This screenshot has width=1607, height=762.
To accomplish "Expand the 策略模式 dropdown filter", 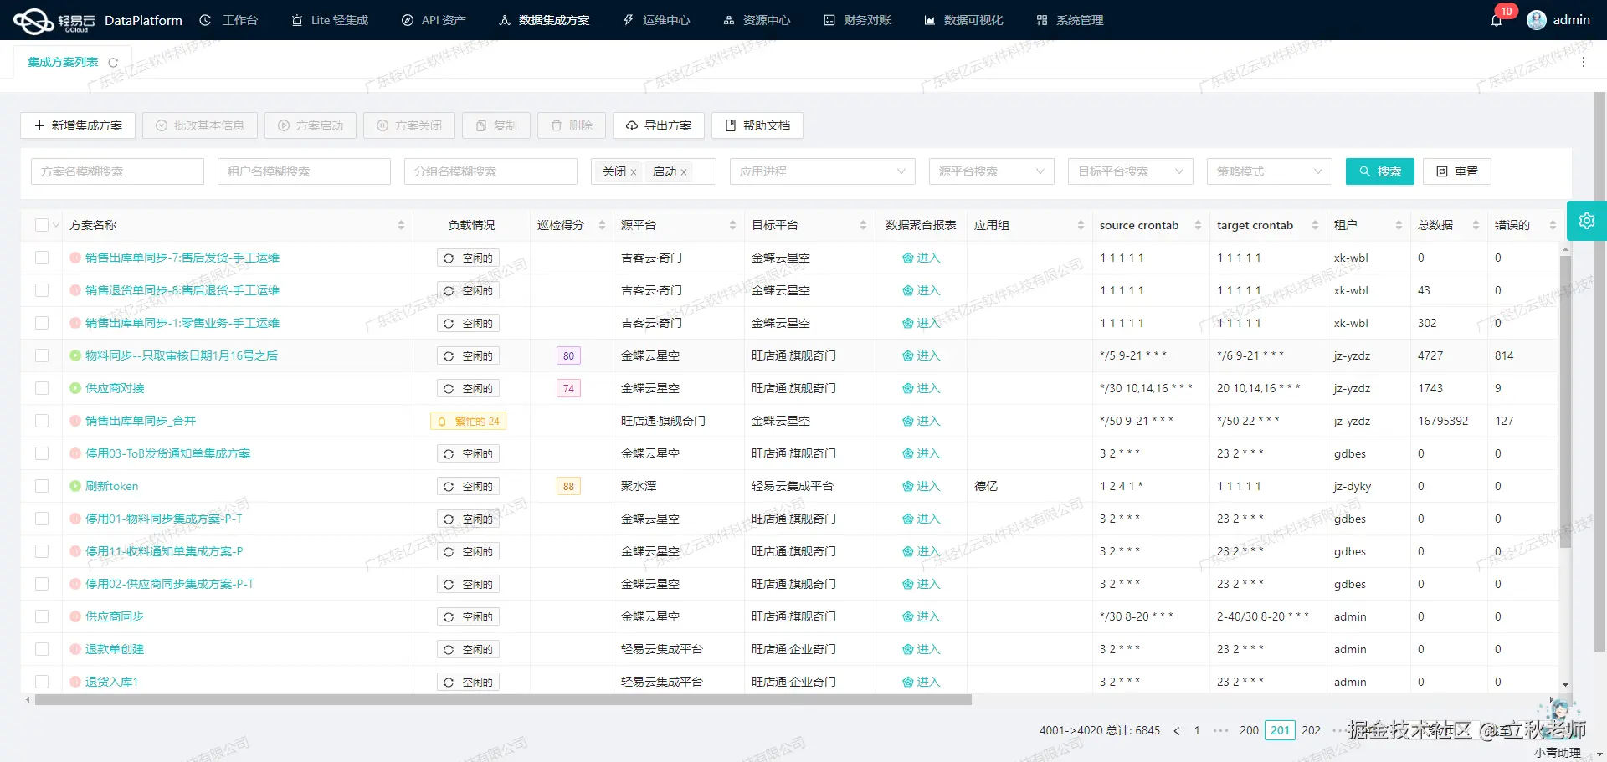I will (x=1269, y=171).
